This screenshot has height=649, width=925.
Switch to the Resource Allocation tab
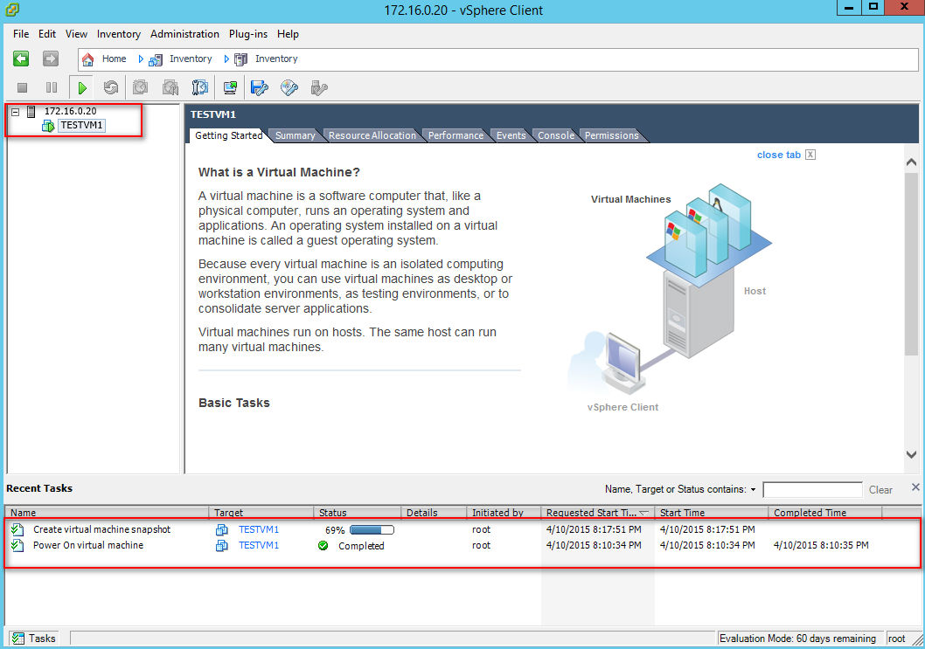tap(372, 135)
